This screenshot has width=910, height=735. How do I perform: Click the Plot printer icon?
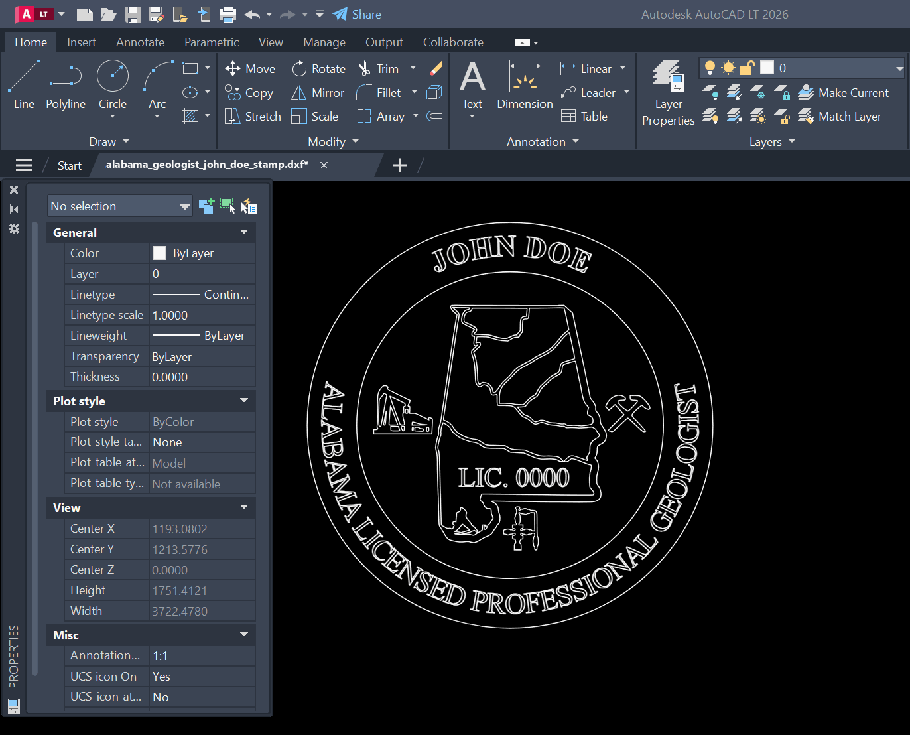228,14
